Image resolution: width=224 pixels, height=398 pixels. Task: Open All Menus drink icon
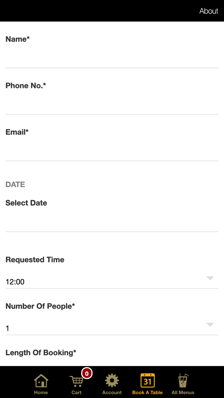(183, 380)
